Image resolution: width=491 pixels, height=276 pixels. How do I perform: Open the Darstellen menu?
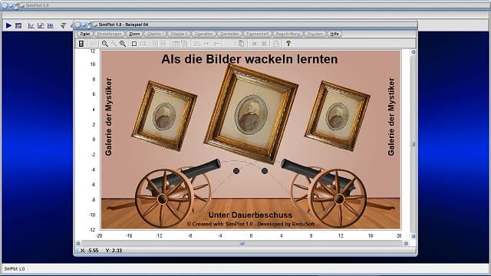[229, 34]
